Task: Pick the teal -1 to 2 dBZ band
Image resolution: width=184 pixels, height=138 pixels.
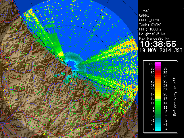Action: point(158,120)
